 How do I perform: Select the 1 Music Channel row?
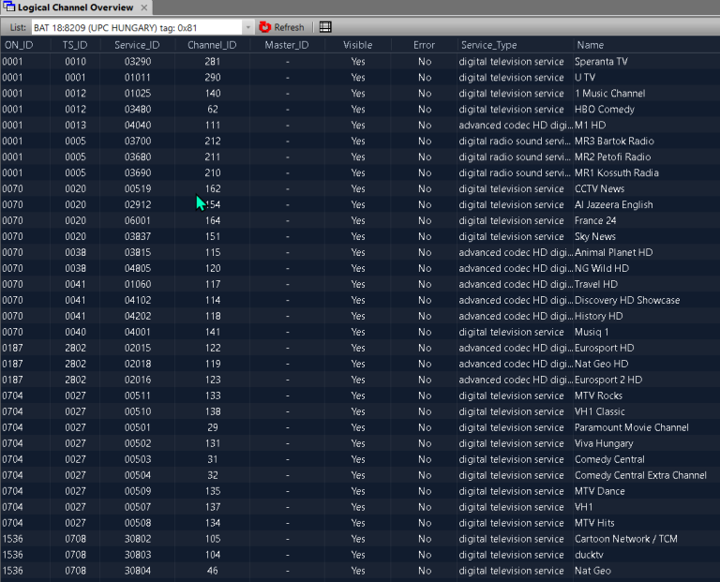click(360, 93)
